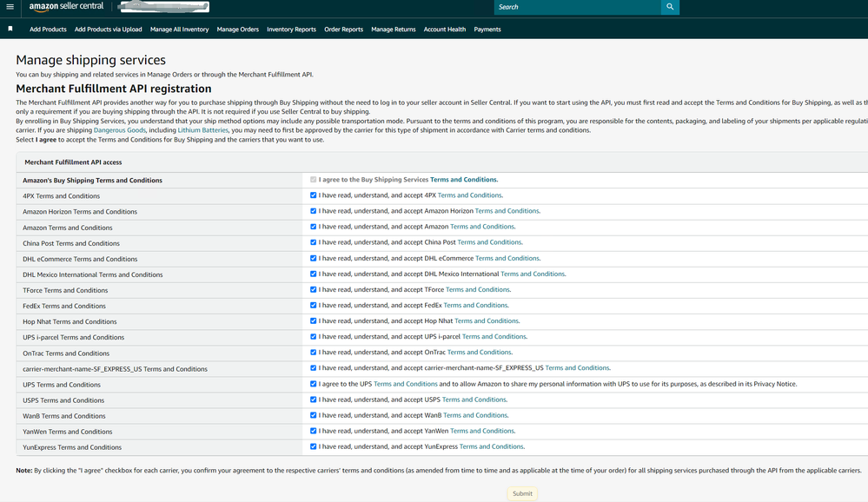Toggle the FedEx terms acceptance checkbox
This screenshot has height=502, width=868.
314,306
